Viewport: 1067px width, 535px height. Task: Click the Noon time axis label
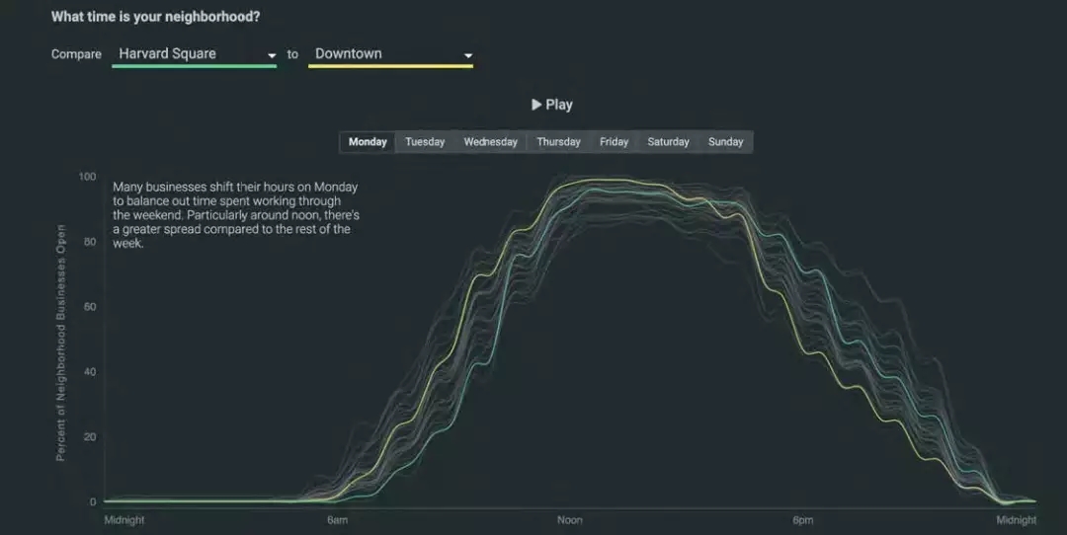tap(570, 520)
